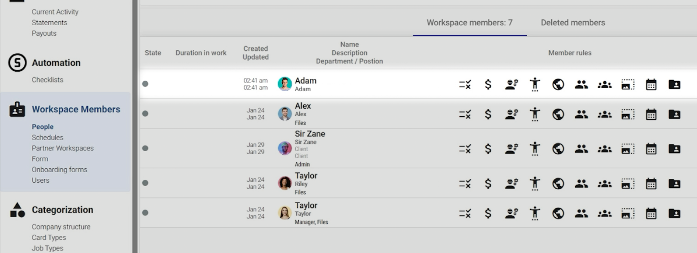
Task: Select the Workspace members: 7 tab
Action: 469,23
